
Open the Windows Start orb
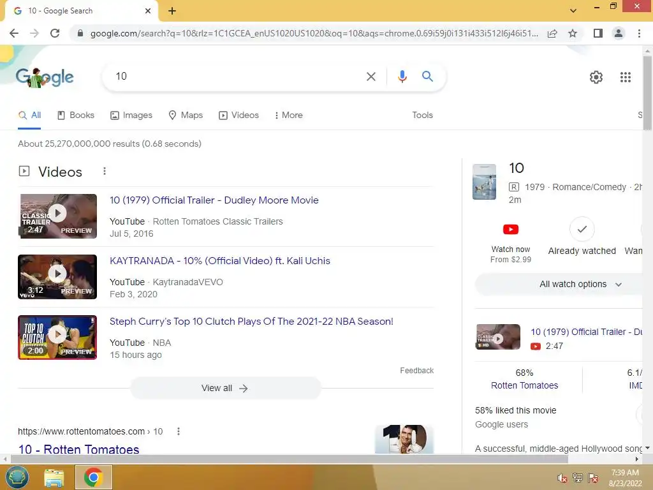pyautogui.click(x=17, y=477)
